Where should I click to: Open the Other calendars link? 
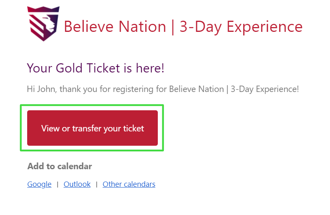(129, 184)
